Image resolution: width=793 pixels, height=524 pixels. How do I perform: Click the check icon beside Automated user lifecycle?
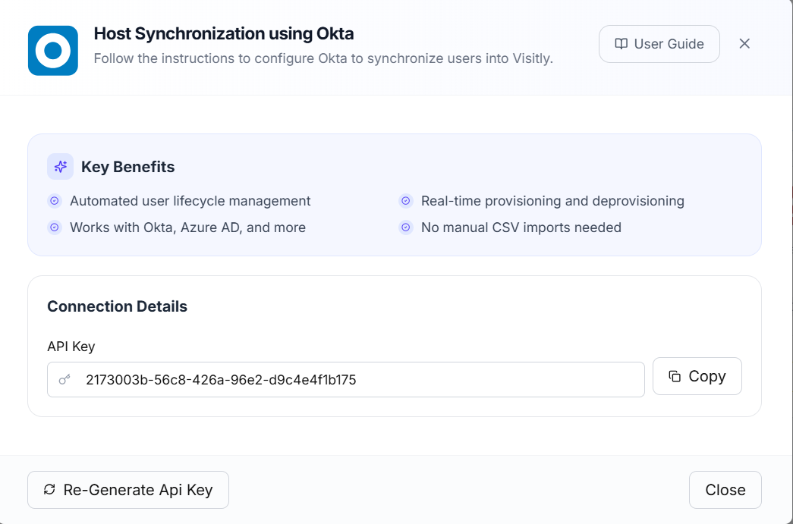[54, 201]
